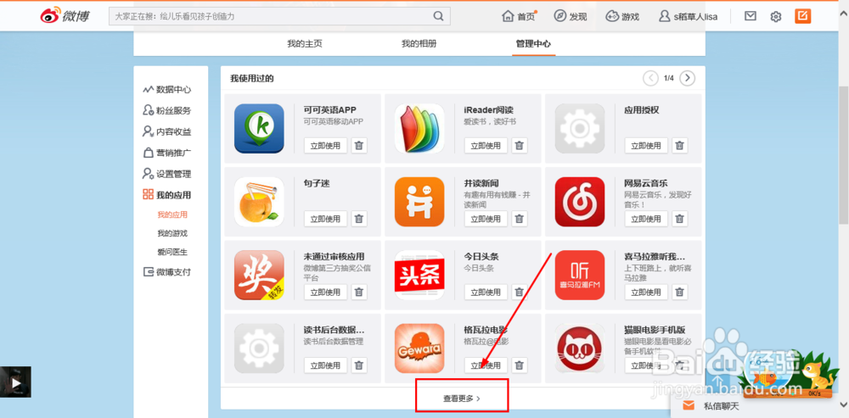This screenshot has width=849, height=418.
Task: Switch to 我的相册 tab
Action: point(419,44)
